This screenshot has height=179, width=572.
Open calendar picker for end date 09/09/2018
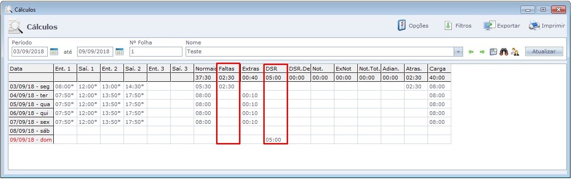point(119,51)
